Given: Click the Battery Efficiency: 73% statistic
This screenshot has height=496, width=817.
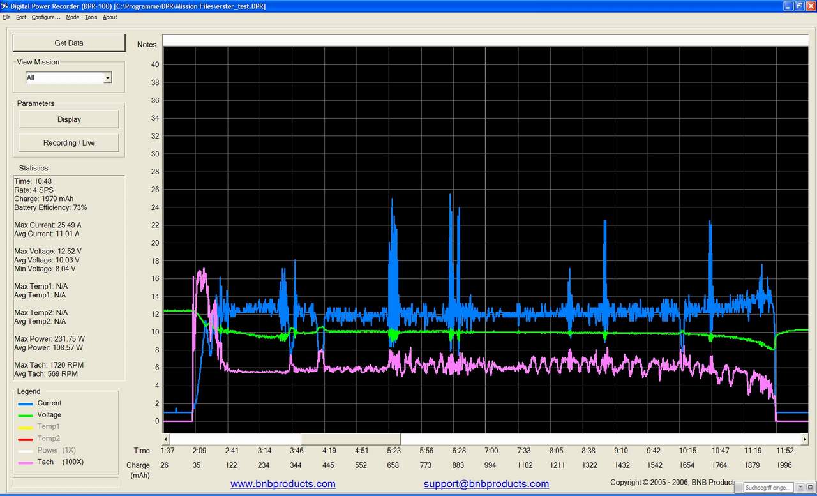Looking at the screenshot, I should (x=50, y=207).
